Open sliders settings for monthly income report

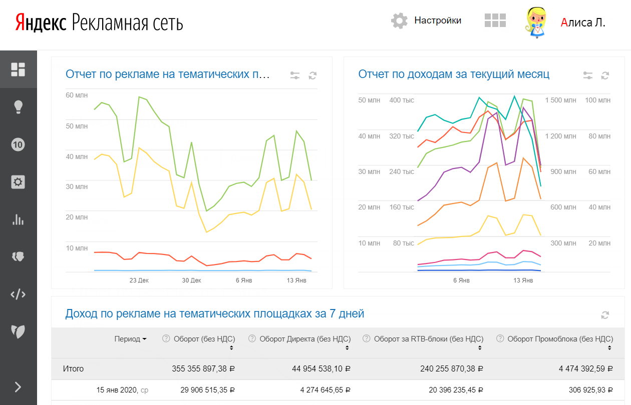click(588, 75)
